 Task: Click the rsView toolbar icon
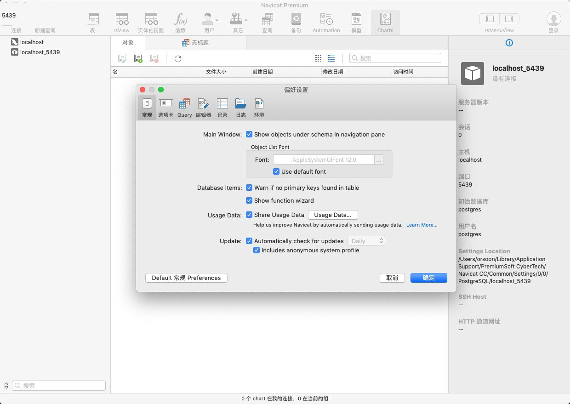pos(122,19)
